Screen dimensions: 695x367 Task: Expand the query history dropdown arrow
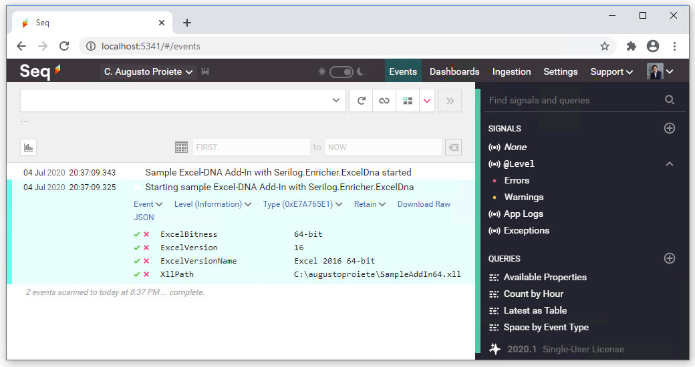pos(336,101)
